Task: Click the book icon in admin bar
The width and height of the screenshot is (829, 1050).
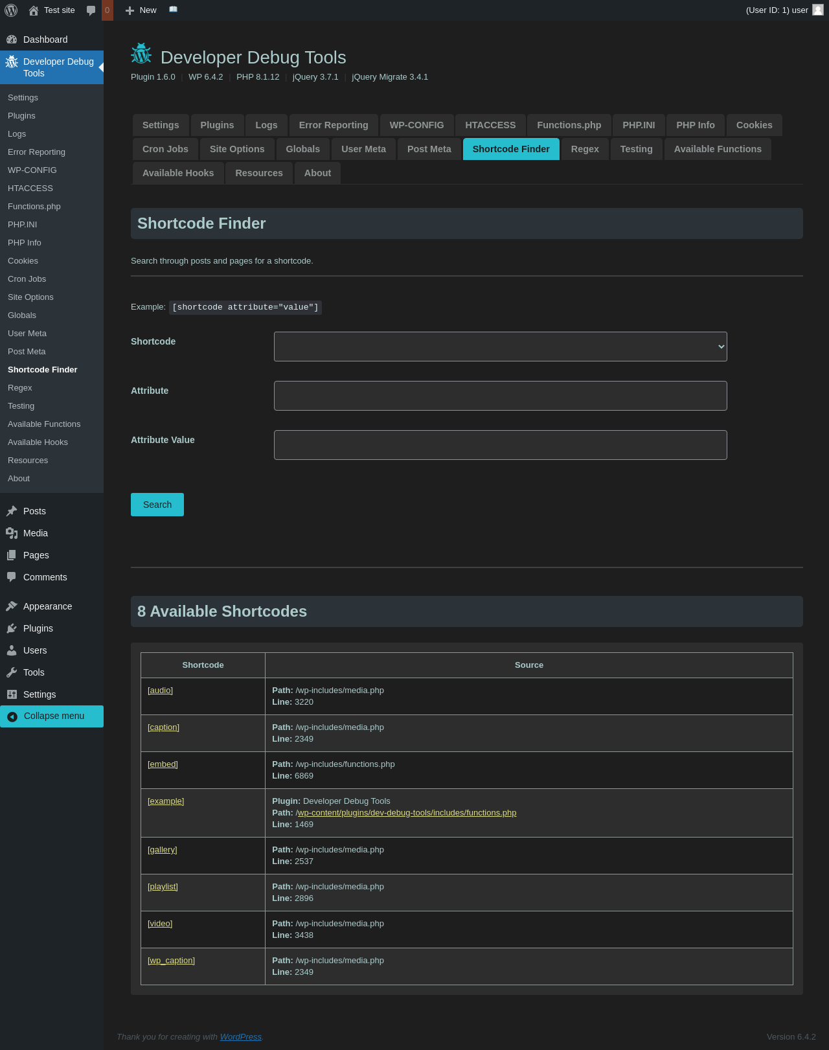Action: point(173,10)
